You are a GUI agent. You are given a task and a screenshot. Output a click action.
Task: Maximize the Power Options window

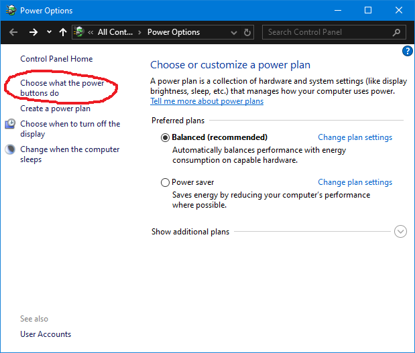coord(368,10)
